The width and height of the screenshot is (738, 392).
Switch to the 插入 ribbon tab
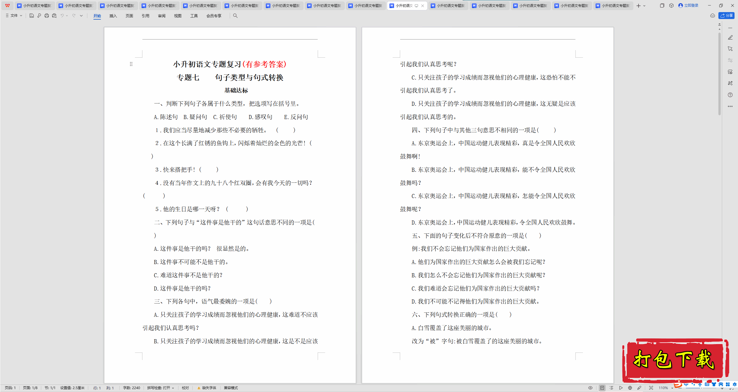click(x=113, y=16)
